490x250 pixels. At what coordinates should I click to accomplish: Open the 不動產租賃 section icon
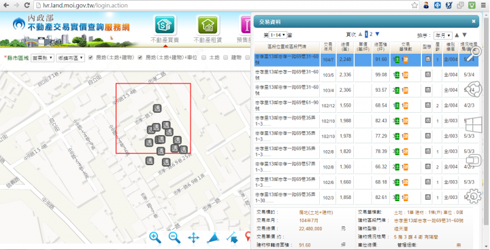pos(208,25)
